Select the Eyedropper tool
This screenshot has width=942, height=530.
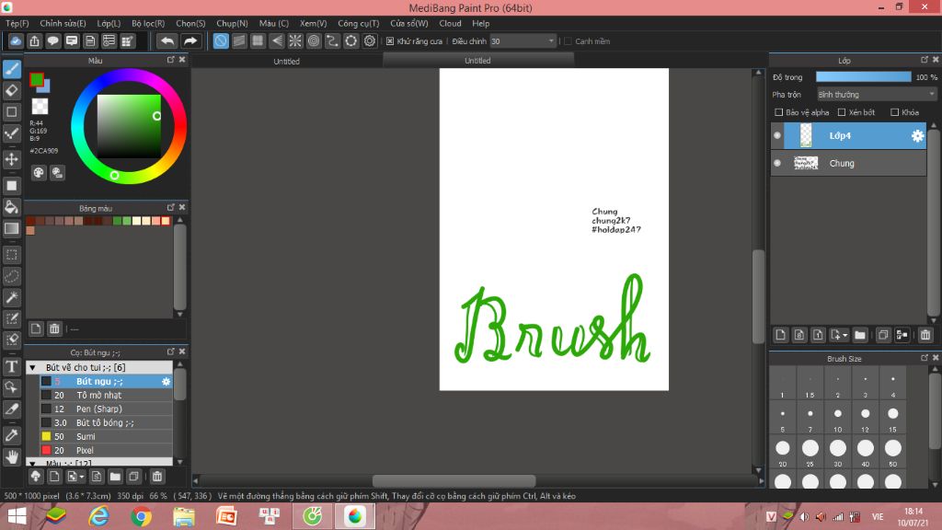pyautogui.click(x=11, y=435)
